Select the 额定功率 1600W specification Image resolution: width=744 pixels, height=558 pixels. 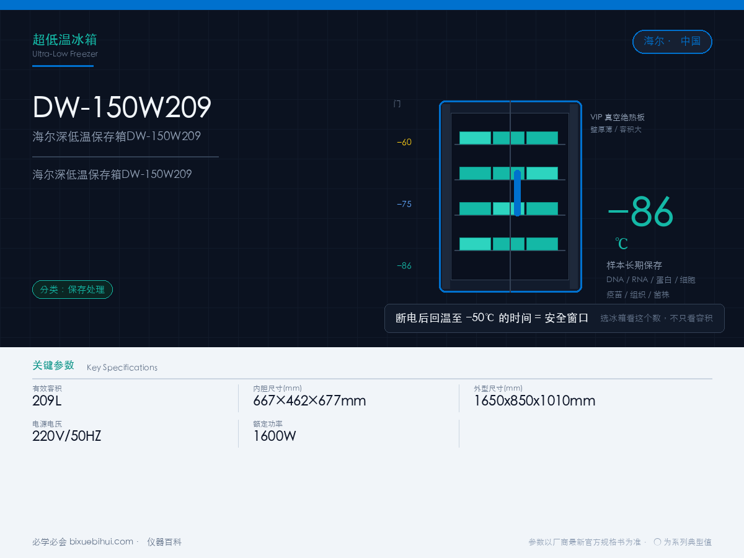(275, 432)
